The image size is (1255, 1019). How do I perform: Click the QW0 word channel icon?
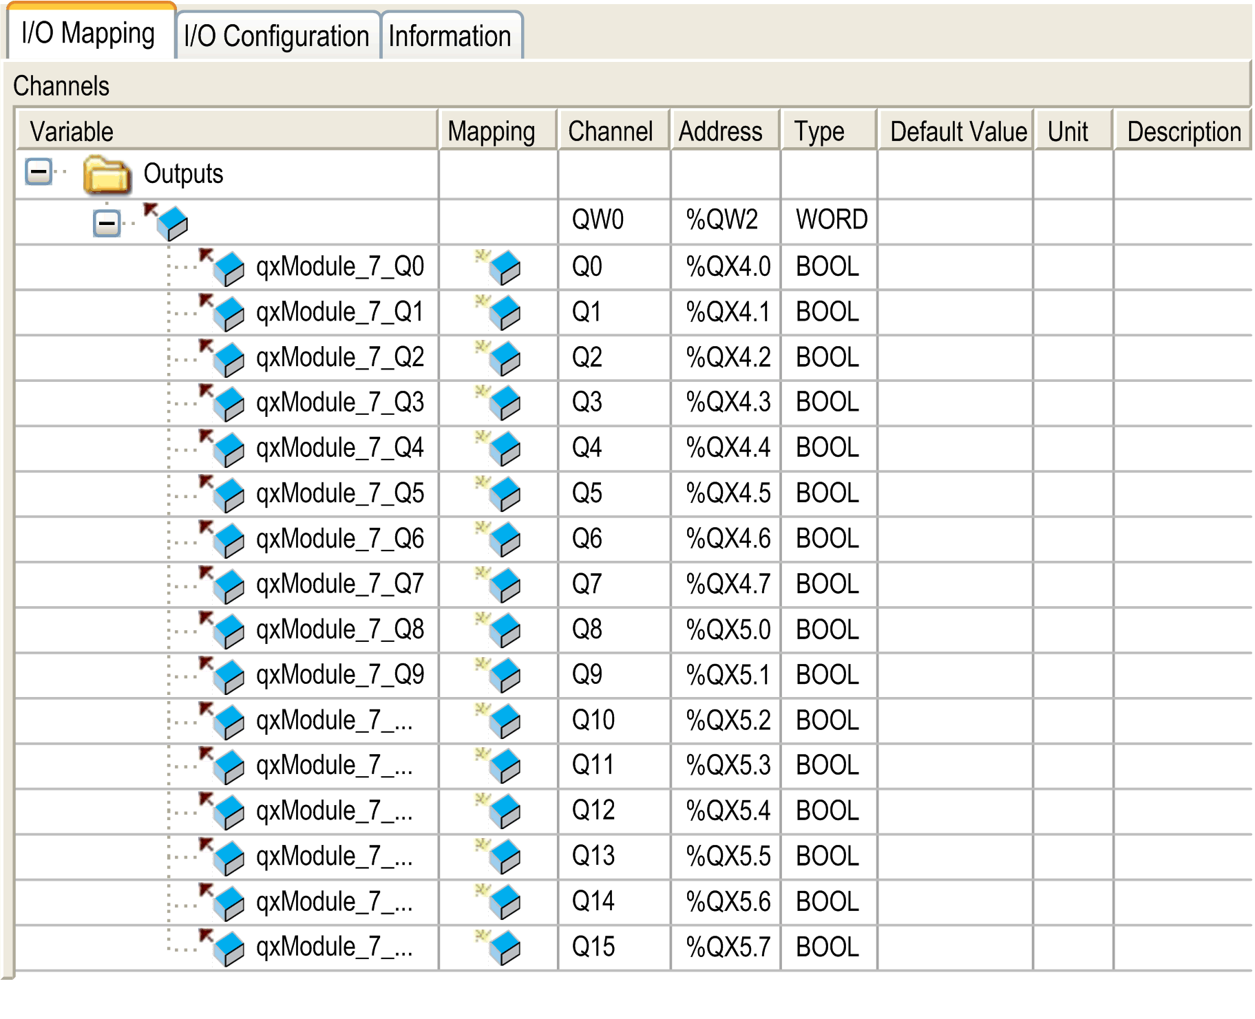[168, 222]
